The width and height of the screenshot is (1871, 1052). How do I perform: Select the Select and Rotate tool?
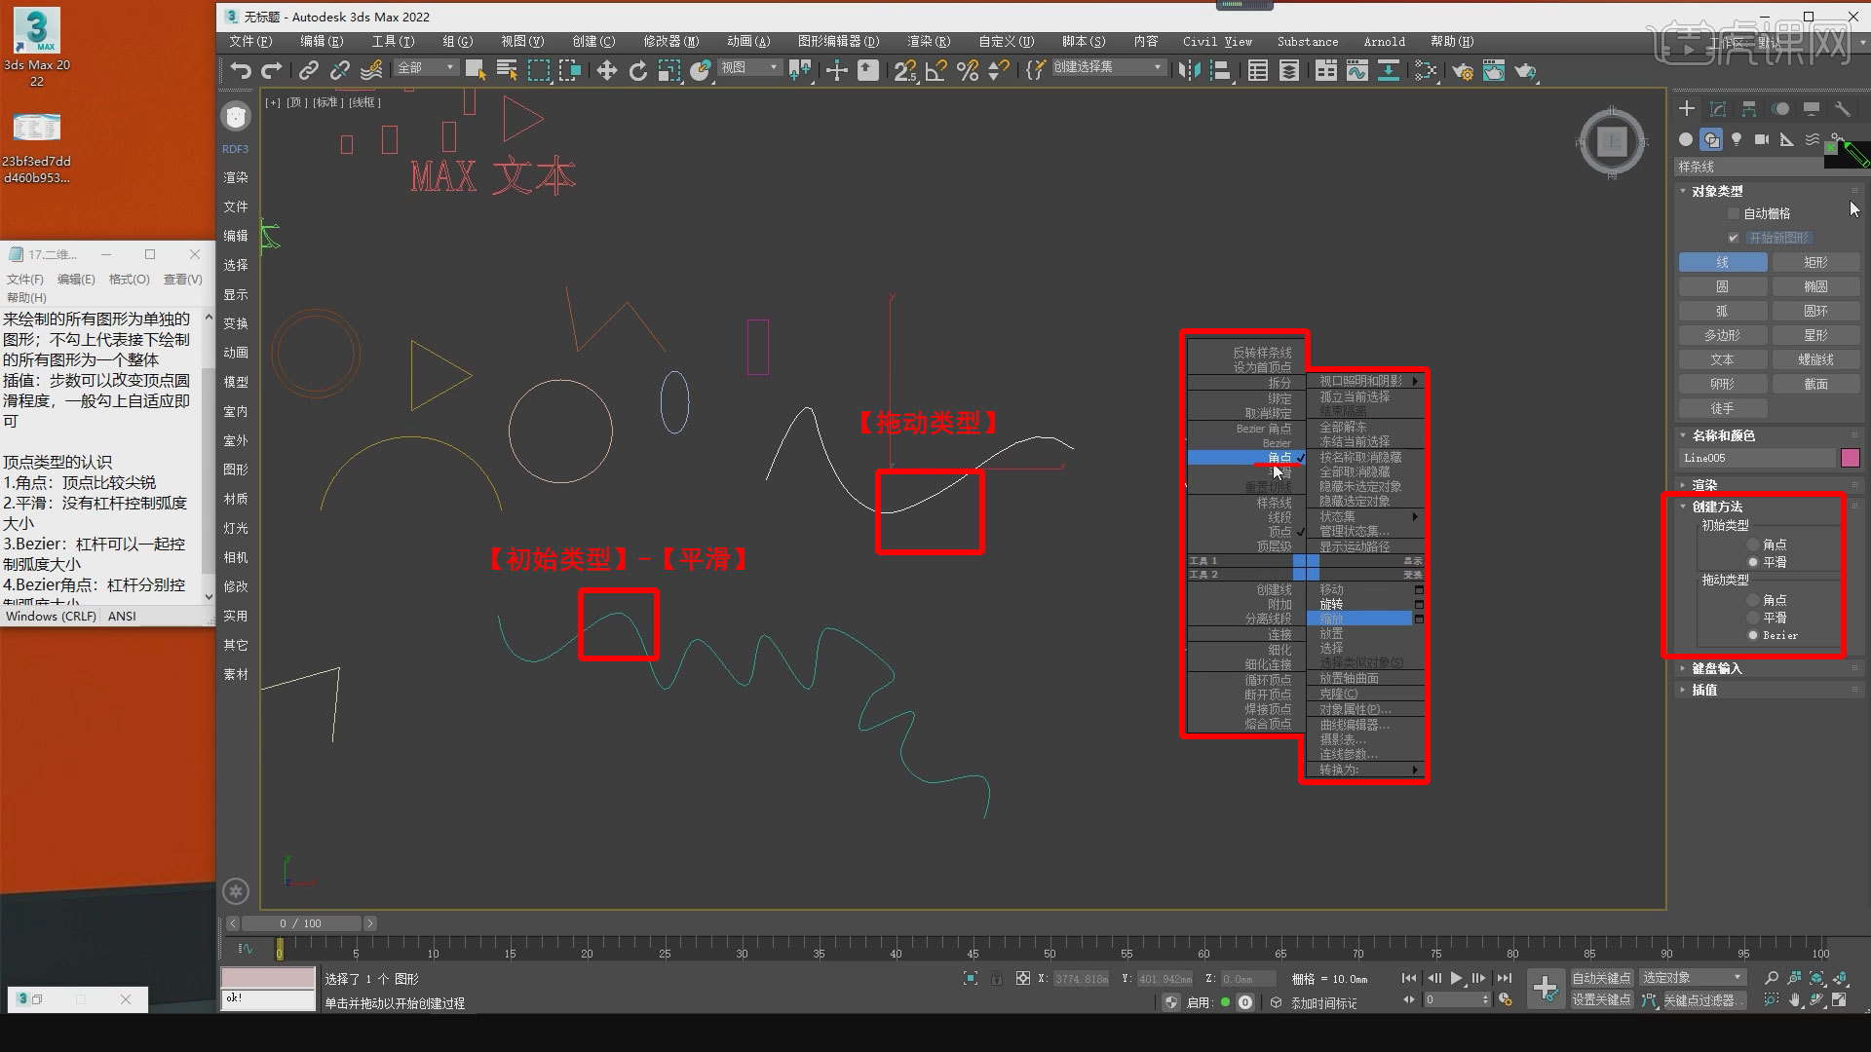point(638,70)
